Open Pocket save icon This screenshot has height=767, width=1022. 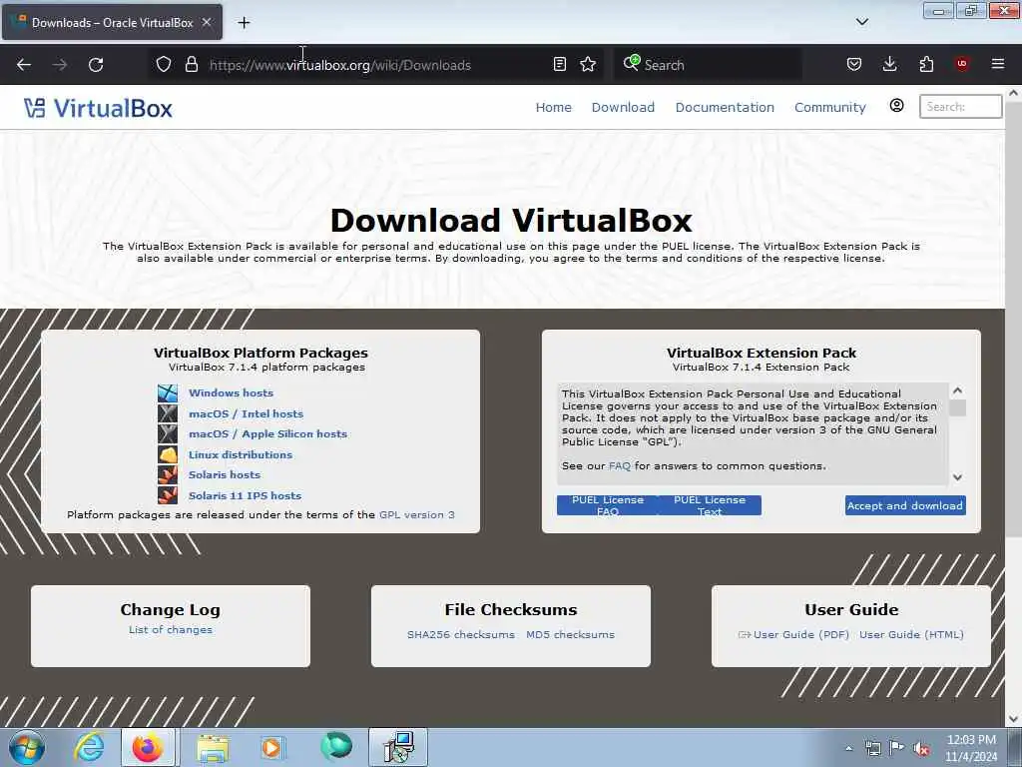854,64
